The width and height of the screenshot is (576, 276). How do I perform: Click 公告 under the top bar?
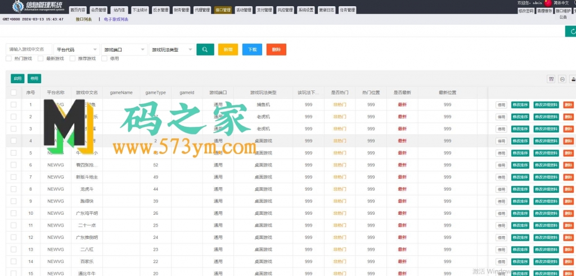coord(562,17)
